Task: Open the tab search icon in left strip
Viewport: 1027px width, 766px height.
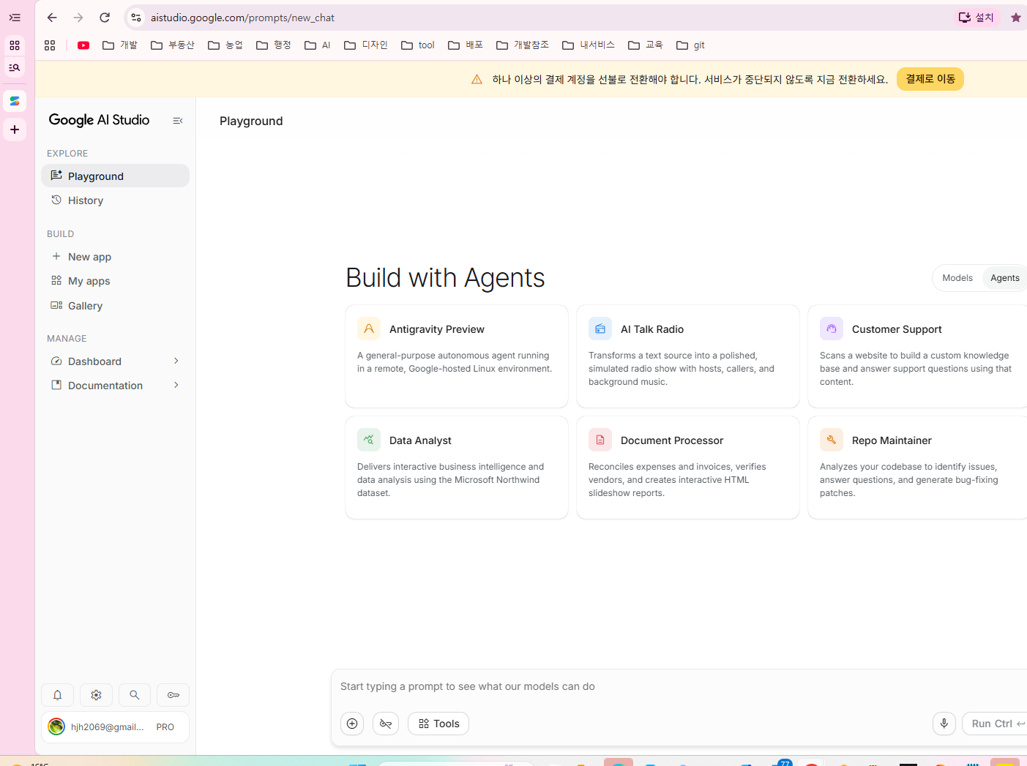Action: 15,68
